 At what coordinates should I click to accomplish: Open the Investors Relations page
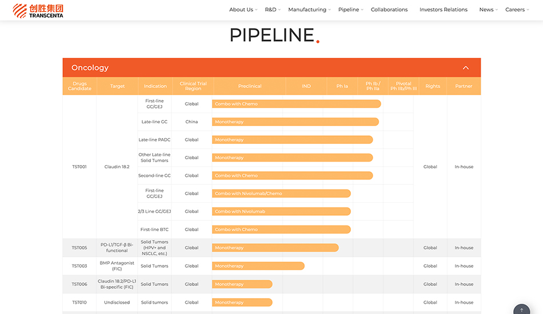pos(443,10)
